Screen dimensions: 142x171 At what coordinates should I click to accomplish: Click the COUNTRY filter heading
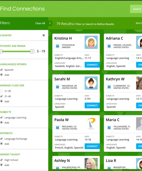coord(6,35)
